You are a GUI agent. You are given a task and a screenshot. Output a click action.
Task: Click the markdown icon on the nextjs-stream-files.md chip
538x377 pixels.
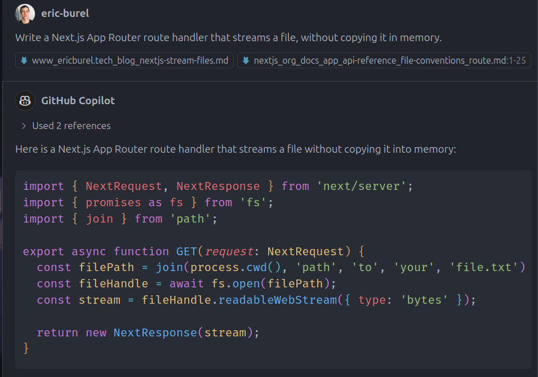24,61
